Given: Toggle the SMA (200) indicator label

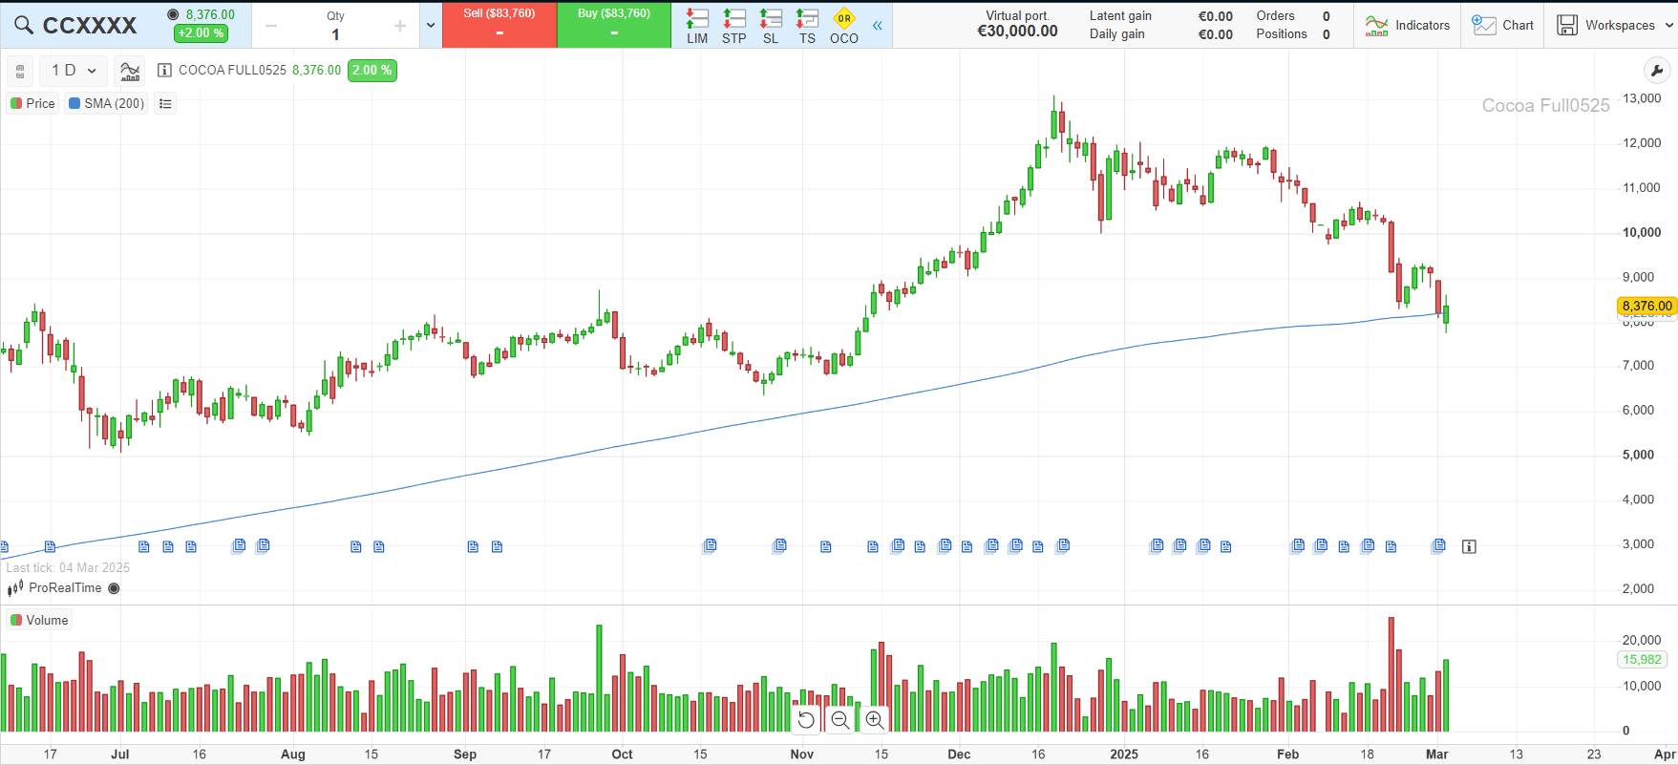Looking at the screenshot, I should (x=106, y=103).
